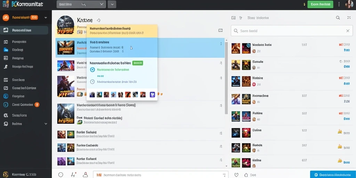Click the icon at the bottom-left of the sidebar
Image resolution: width=356 pixels, height=178 pixels.
click(x=6, y=175)
